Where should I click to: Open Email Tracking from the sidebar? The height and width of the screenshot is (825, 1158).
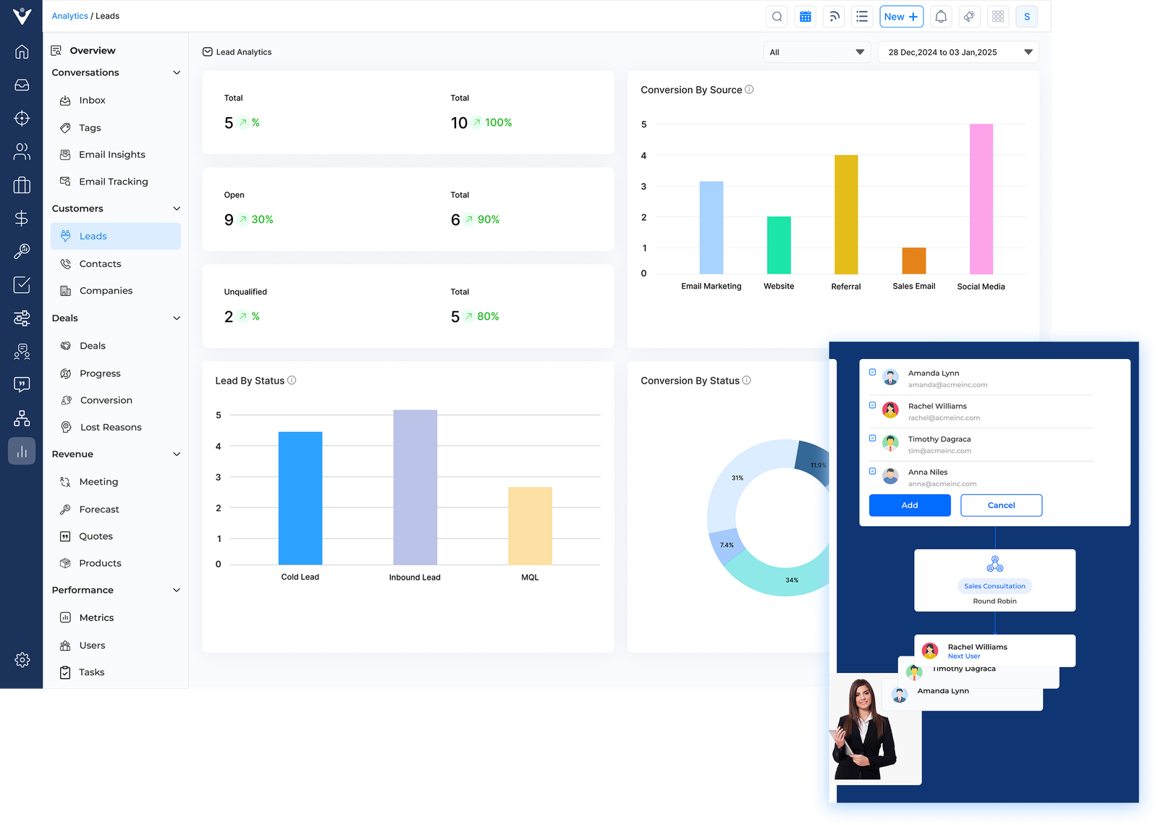[x=114, y=181]
